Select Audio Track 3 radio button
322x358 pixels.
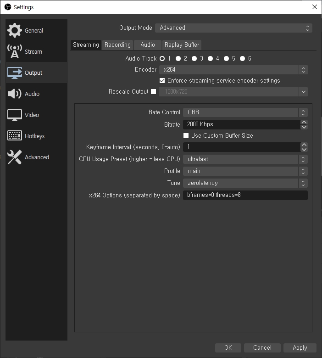pyautogui.click(x=194, y=59)
